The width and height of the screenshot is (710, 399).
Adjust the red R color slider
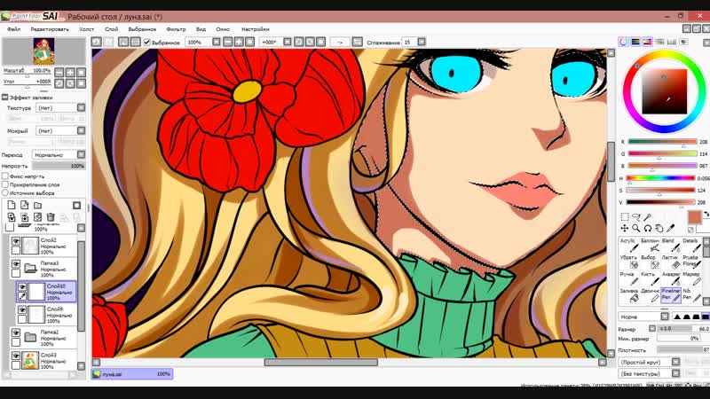click(x=662, y=142)
